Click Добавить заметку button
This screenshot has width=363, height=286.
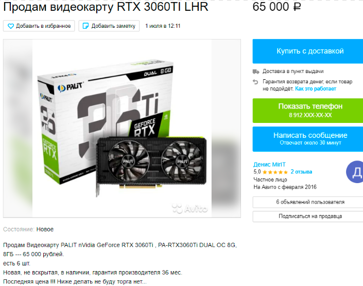pyautogui.click(x=109, y=26)
